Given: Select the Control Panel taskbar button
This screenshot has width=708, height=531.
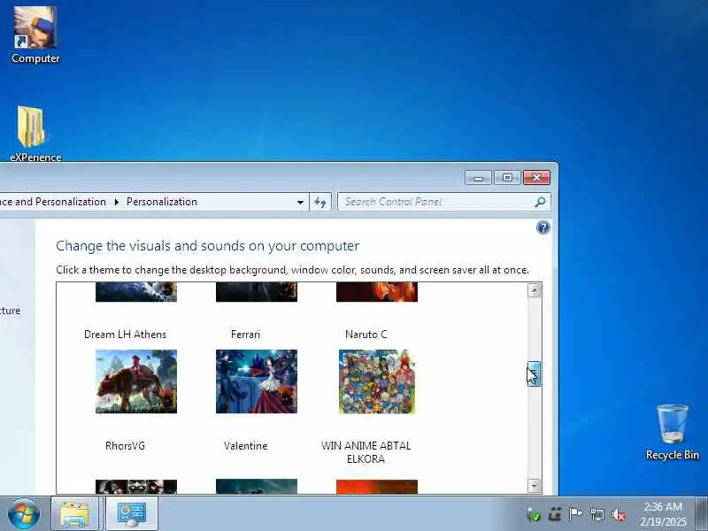Looking at the screenshot, I should tap(131, 514).
